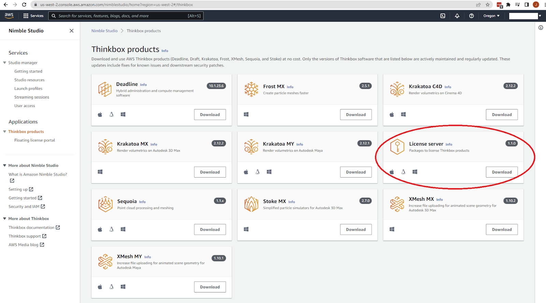Bookmark this page with the star icon
The width and height of the screenshot is (546, 303).
pyautogui.click(x=488, y=5)
